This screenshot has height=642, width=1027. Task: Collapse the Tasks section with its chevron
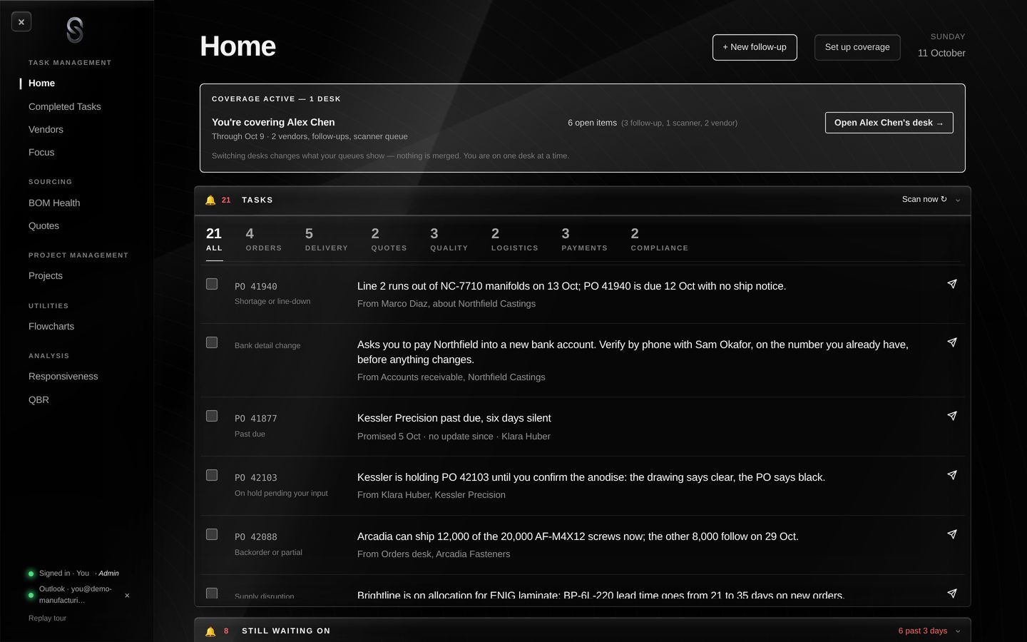point(958,200)
